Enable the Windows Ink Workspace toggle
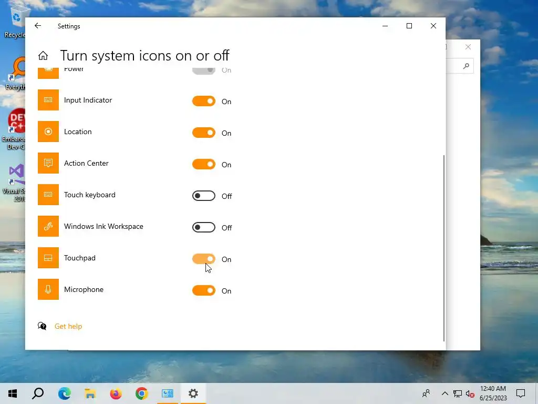 pyautogui.click(x=204, y=227)
